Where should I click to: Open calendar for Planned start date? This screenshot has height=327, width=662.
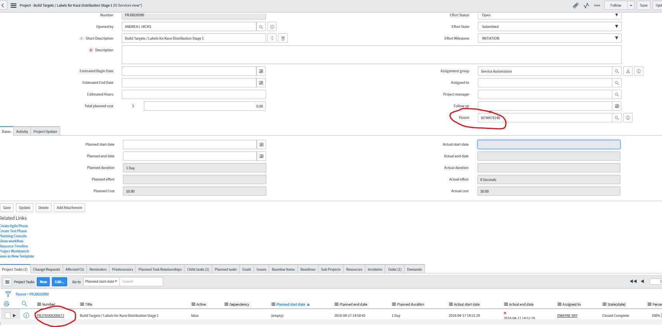[x=261, y=144]
